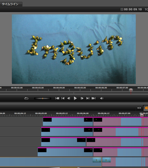Select third track clip right of cut

pyautogui.click(x=117, y=142)
